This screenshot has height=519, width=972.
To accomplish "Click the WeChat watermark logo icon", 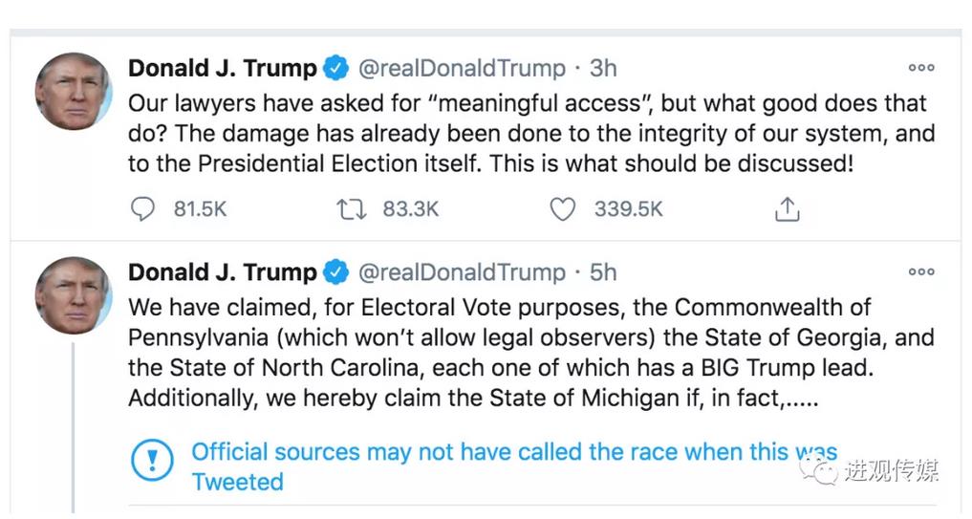I will click(818, 470).
